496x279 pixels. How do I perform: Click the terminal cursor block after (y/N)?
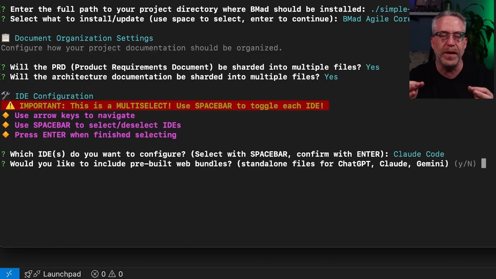coord(484,164)
